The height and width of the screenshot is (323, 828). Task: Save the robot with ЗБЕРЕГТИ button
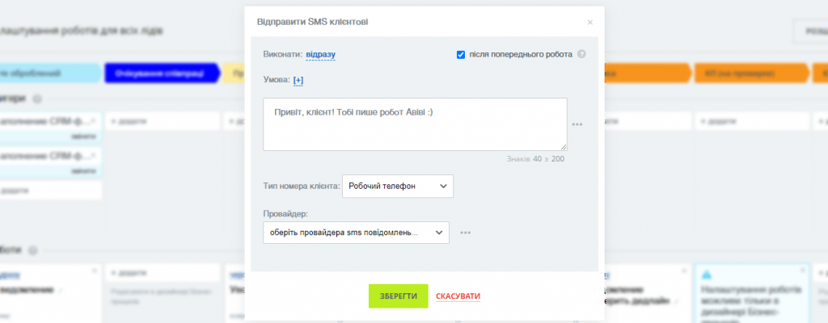point(398,296)
